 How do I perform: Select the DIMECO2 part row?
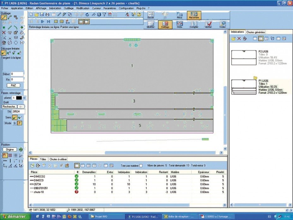[x=127, y=176]
